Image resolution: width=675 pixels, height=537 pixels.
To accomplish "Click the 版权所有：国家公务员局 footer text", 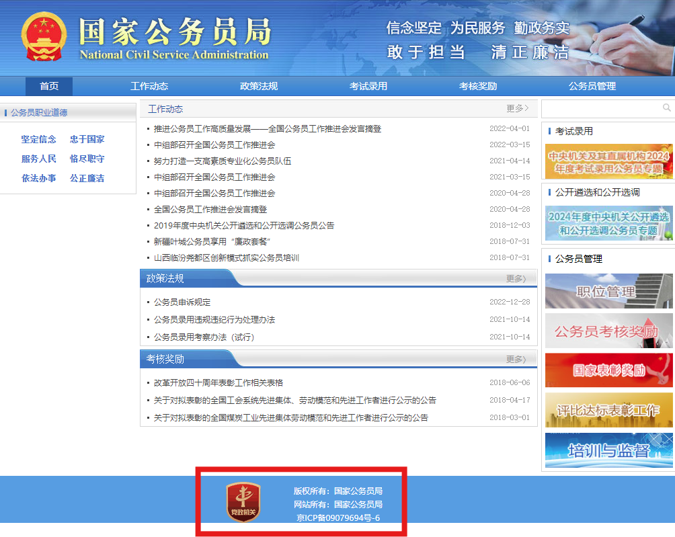I will (338, 491).
